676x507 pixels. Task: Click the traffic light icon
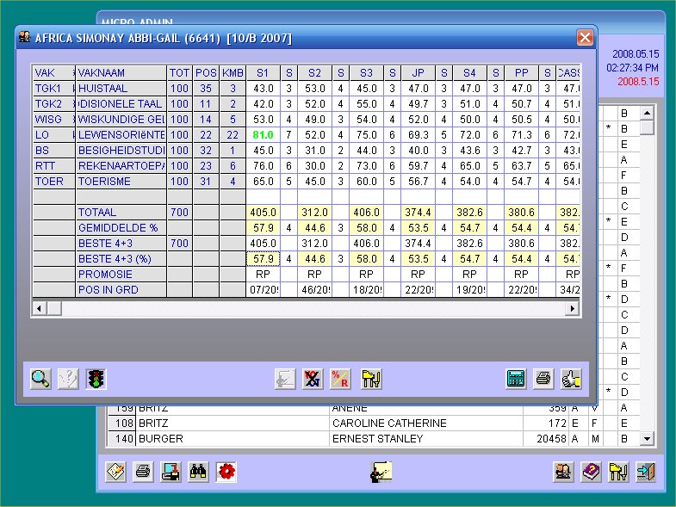(96, 379)
